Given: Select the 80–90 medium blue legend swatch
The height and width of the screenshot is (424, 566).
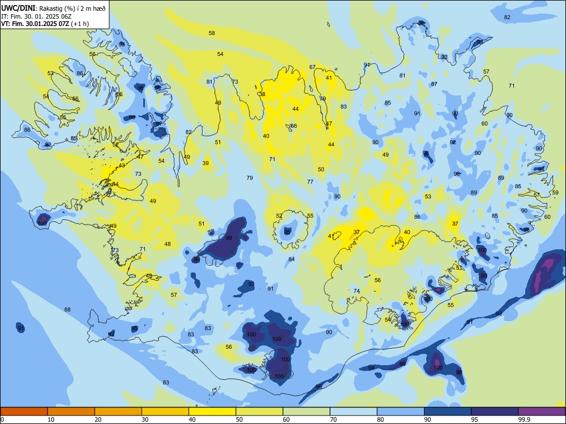Looking at the screenshot, I should click(x=400, y=412).
